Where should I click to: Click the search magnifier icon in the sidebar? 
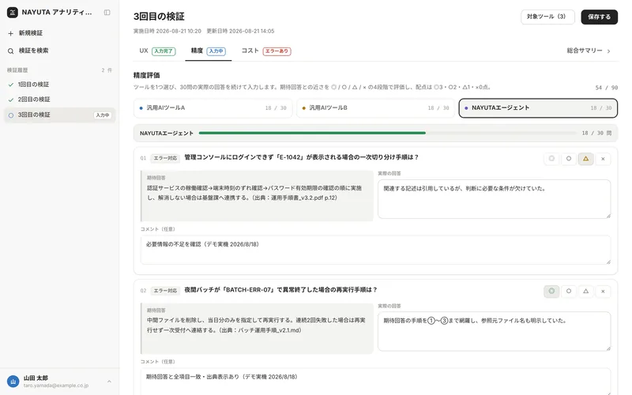[x=11, y=51]
